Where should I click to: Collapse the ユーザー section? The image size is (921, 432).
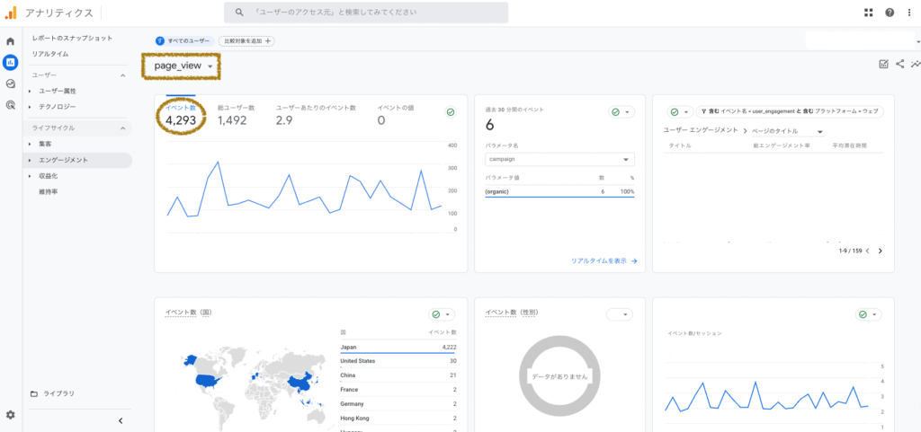click(122, 75)
